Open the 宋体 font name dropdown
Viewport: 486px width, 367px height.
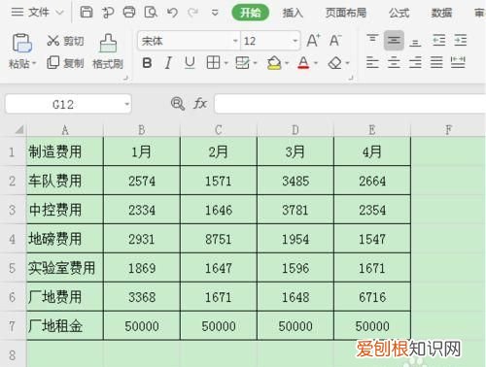point(235,41)
